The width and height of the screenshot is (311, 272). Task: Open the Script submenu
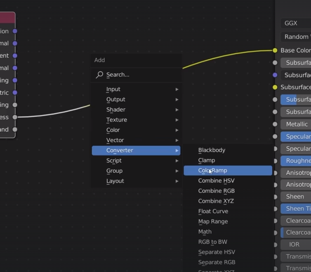click(x=136, y=161)
